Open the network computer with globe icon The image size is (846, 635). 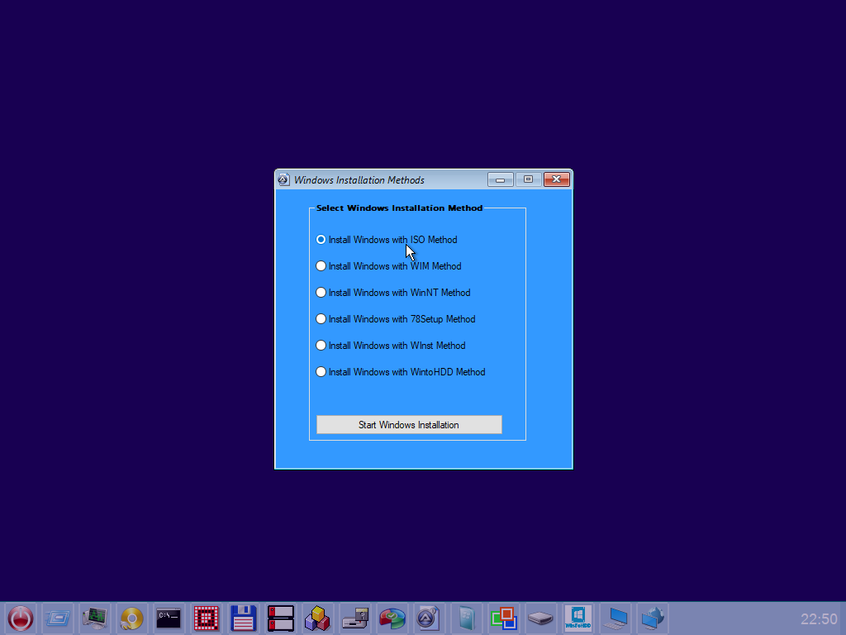pos(653,618)
